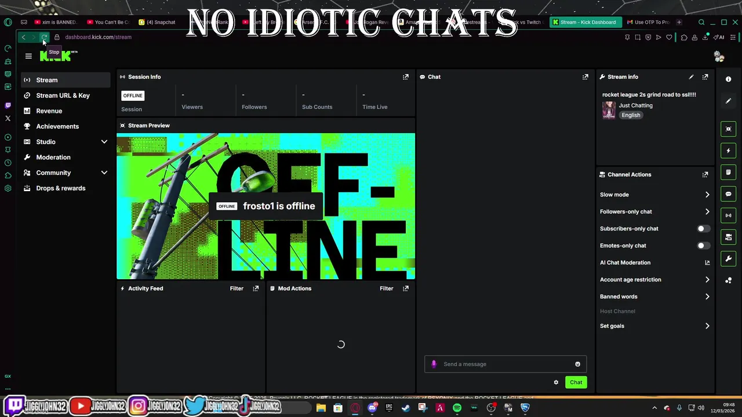
Task: Open user avatar menu top right
Action: [x=719, y=56]
